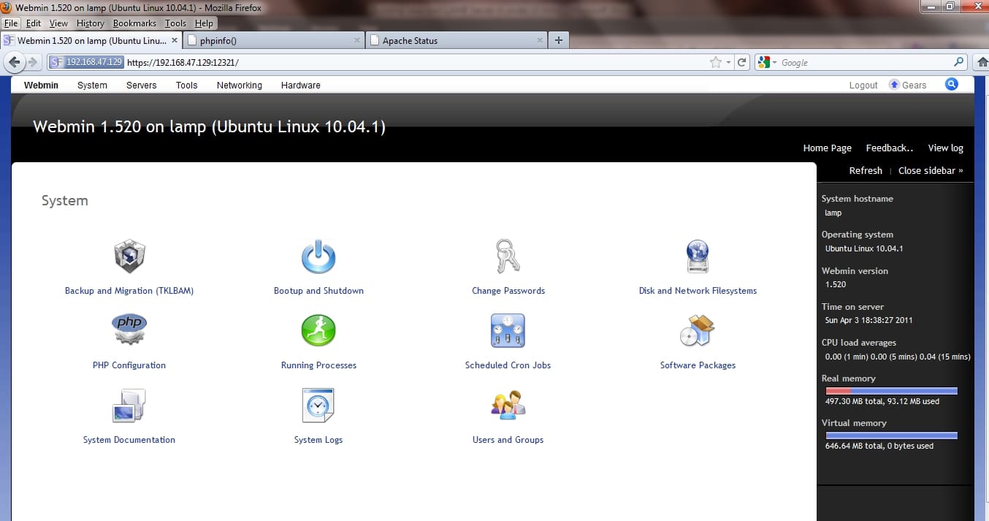The image size is (989, 521).
Task: Click the Scheduled Cron Jobs icon
Action: tap(508, 331)
